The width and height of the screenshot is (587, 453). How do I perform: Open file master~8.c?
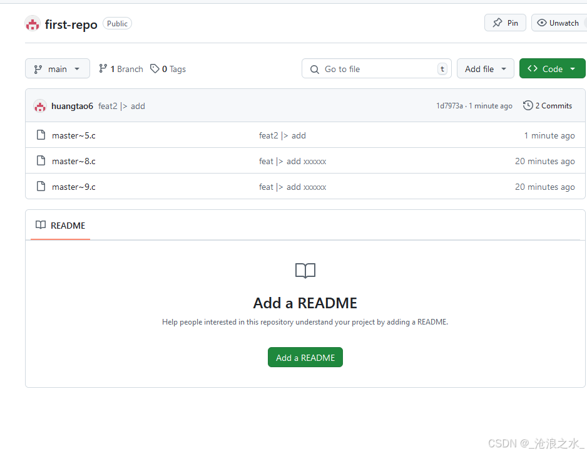(x=74, y=161)
